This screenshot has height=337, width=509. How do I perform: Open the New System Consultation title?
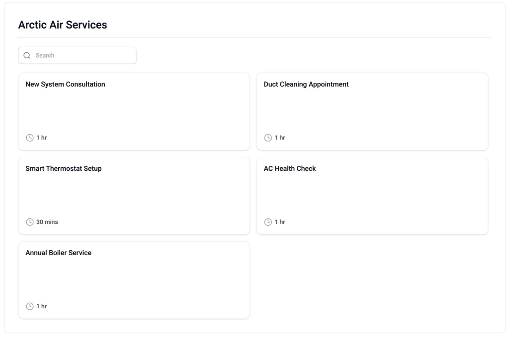coord(65,84)
